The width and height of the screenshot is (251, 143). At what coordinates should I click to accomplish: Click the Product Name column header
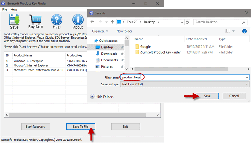(x=23, y=55)
